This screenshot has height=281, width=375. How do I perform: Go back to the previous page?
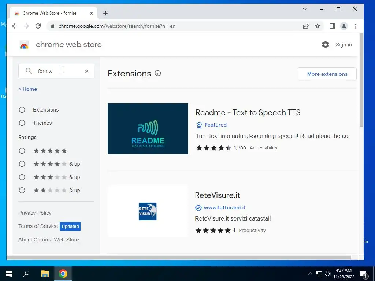(x=15, y=26)
